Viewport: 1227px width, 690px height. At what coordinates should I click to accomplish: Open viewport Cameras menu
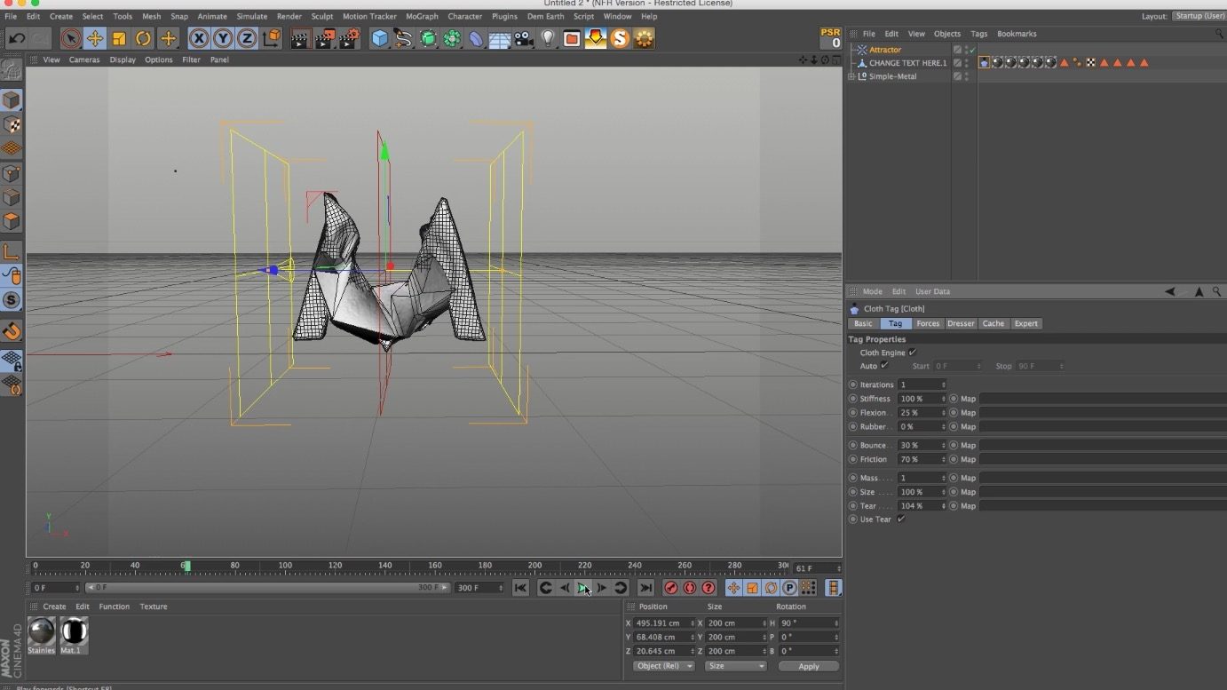[84, 59]
